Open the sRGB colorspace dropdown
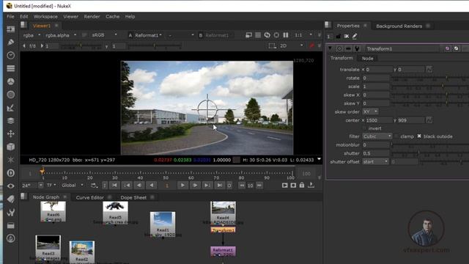 tap(104, 35)
